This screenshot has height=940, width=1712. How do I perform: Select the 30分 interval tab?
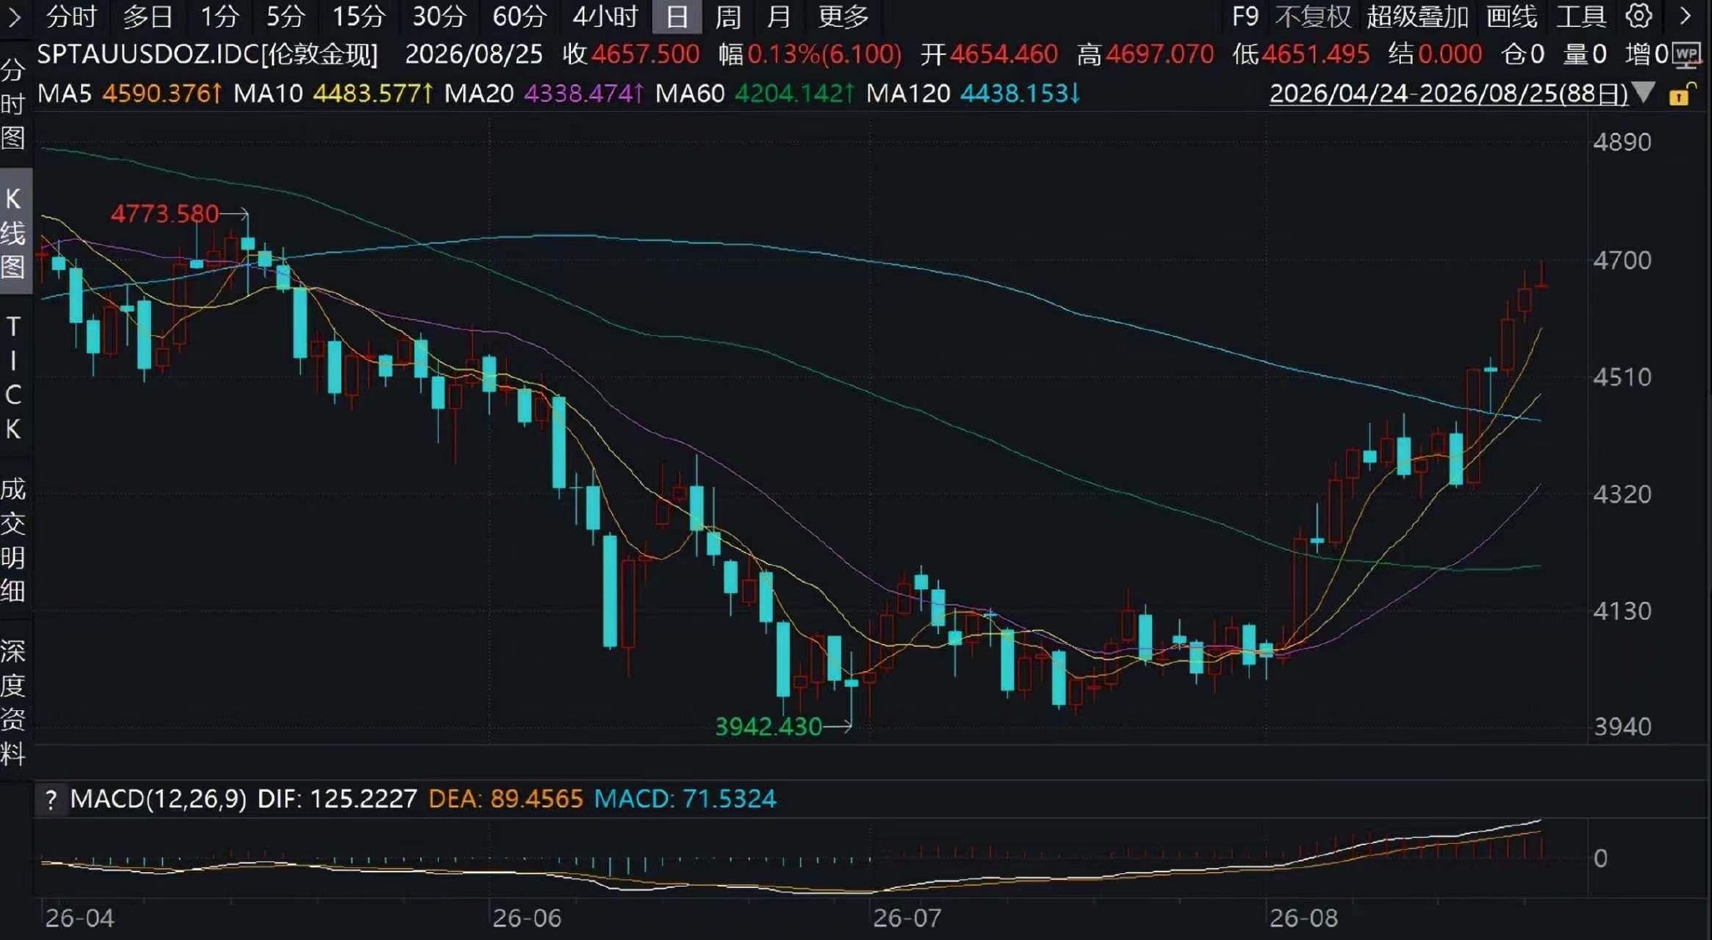coord(439,16)
